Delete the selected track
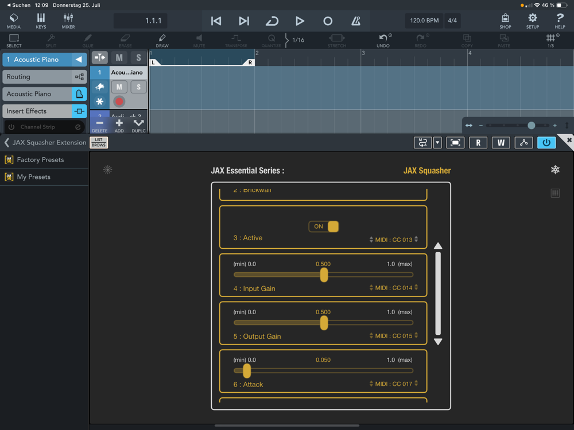This screenshot has height=430, width=574. (x=99, y=126)
